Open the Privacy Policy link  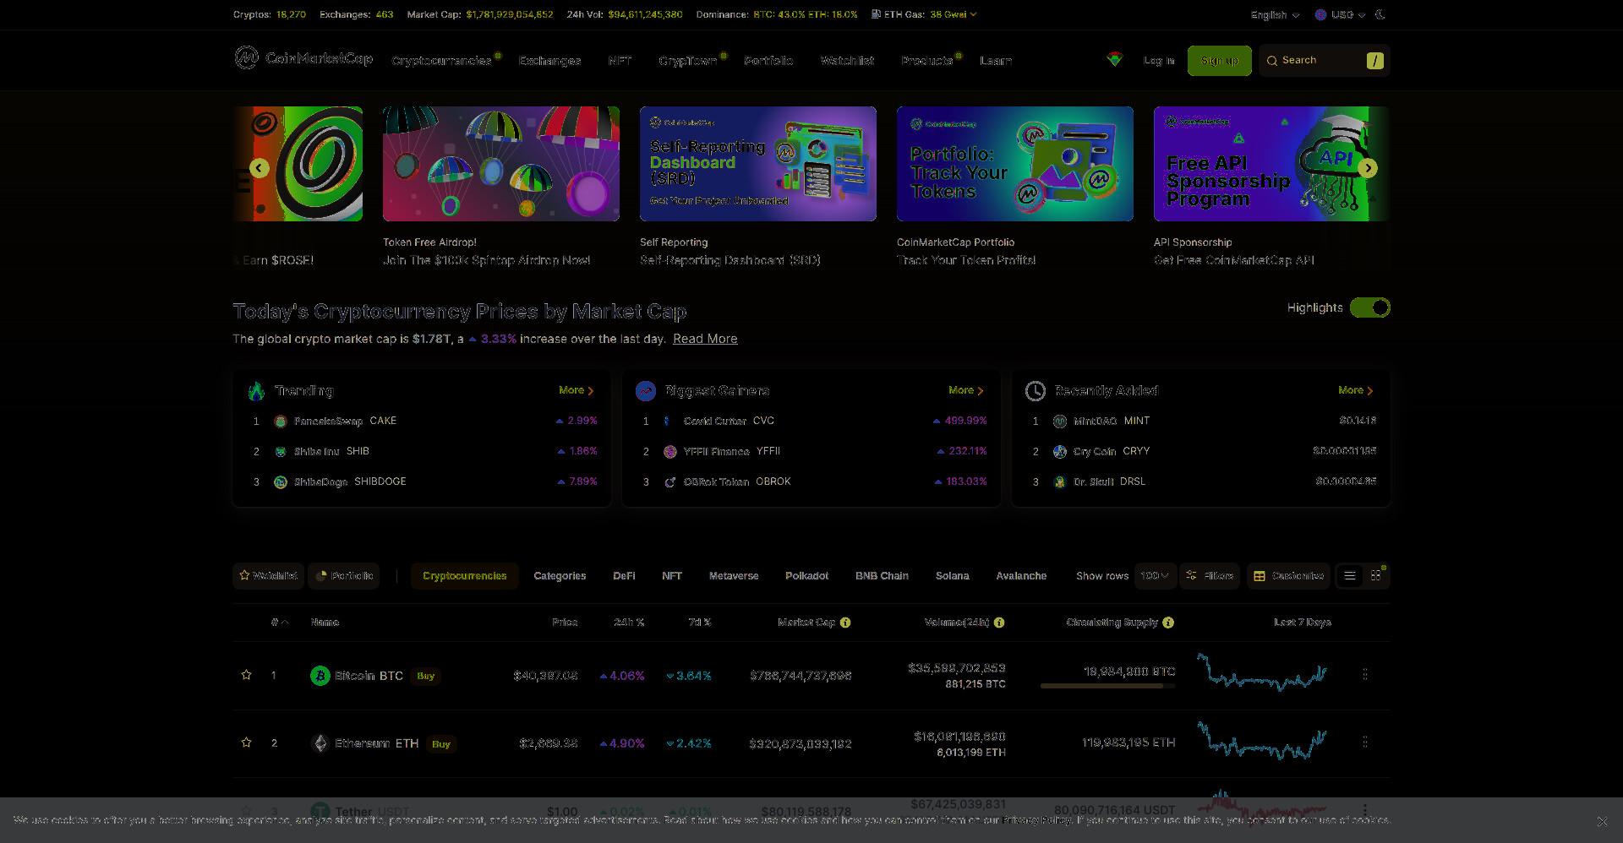click(1037, 820)
